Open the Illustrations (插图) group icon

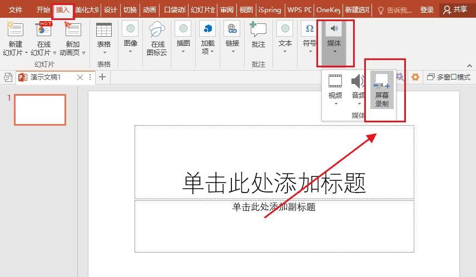click(183, 28)
